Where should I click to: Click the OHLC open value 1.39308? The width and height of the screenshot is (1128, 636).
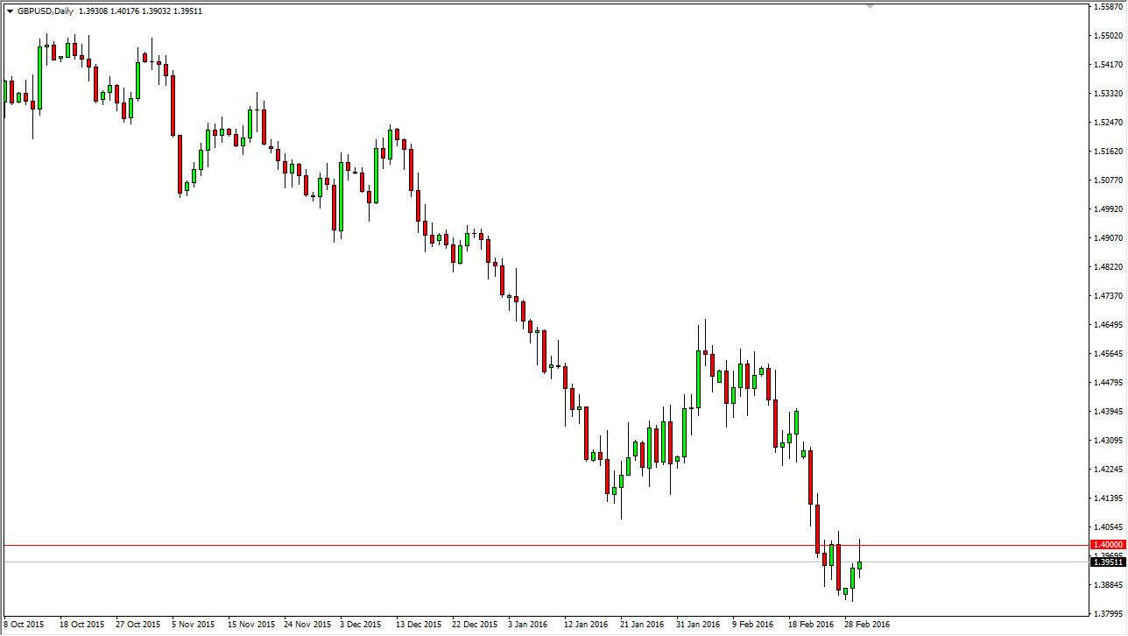point(92,11)
